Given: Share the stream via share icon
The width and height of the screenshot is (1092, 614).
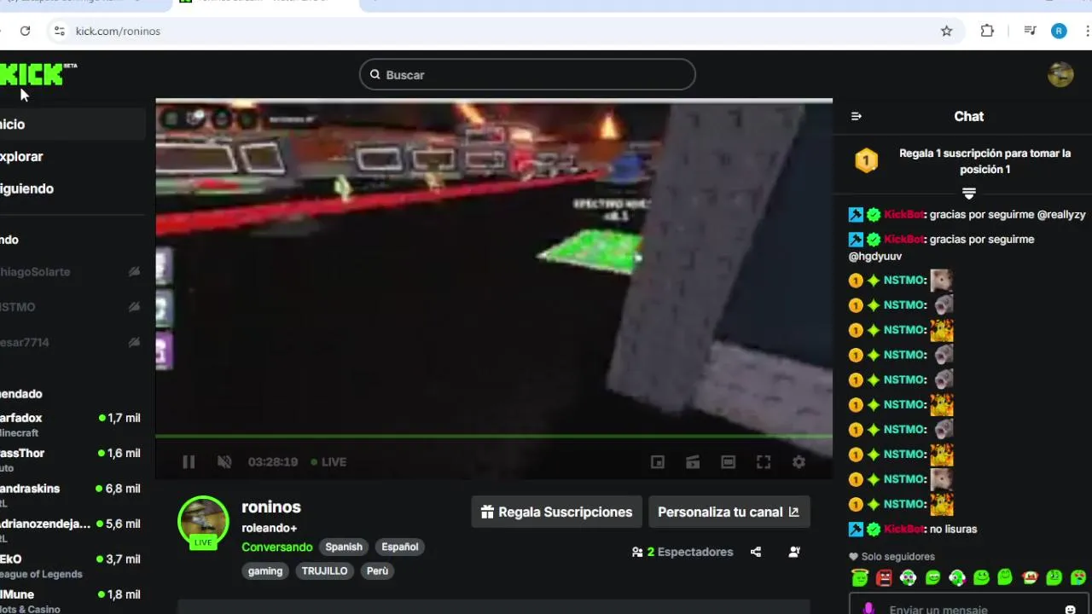Looking at the screenshot, I should click(756, 552).
